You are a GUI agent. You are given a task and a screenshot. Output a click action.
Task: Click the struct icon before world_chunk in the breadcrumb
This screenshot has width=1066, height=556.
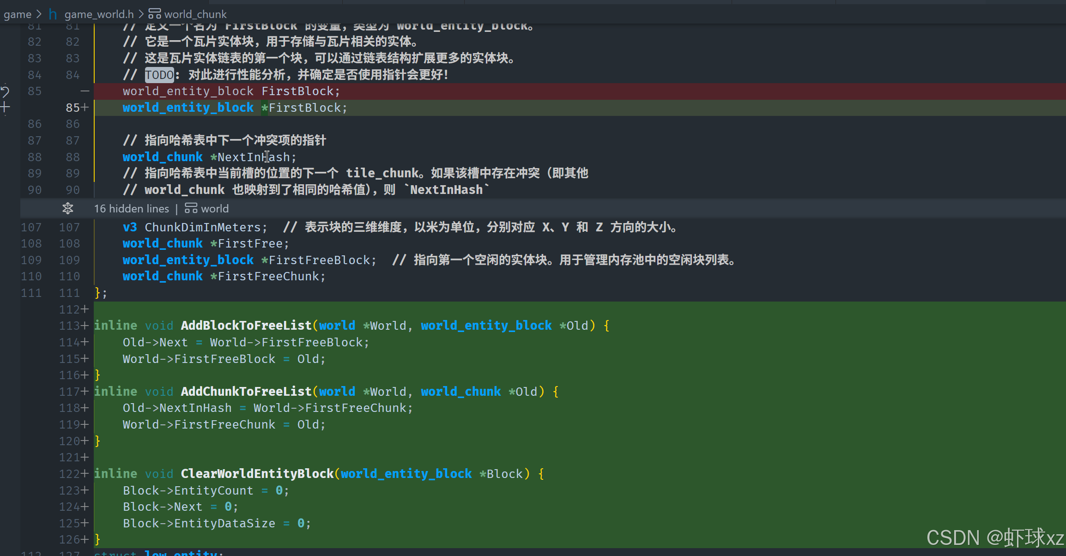[155, 14]
